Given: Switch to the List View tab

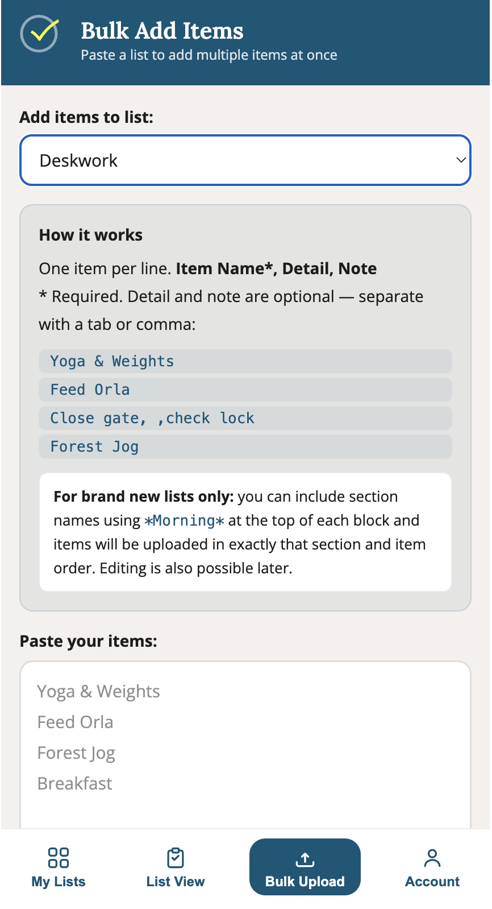Looking at the screenshot, I should 176,867.
